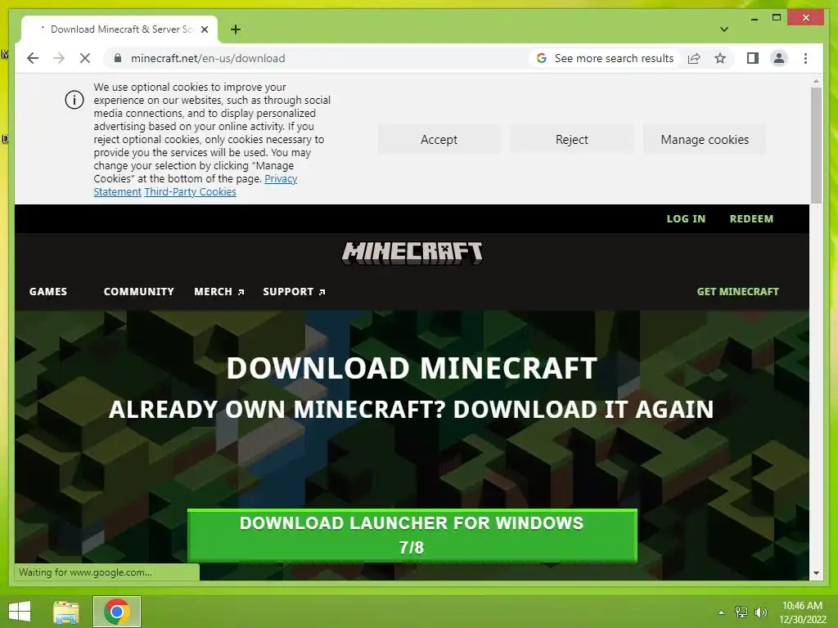
Task: Open File Explorer from taskbar
Action: pos(66,612)
